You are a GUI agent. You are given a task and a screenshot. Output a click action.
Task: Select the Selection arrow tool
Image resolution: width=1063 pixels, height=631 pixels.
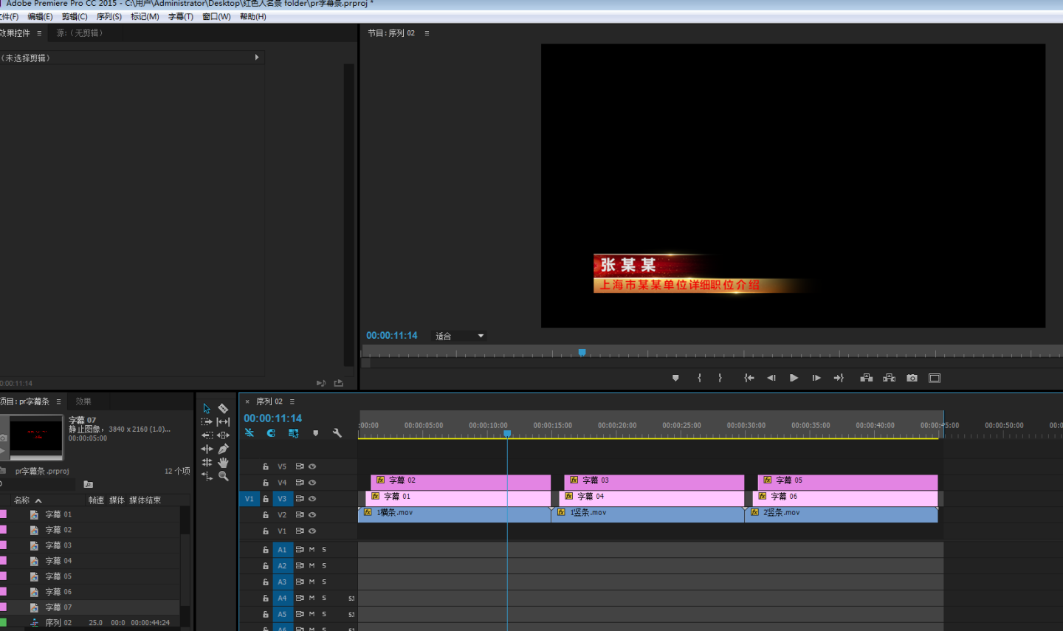pyautogui.click(x=207, y=408)
